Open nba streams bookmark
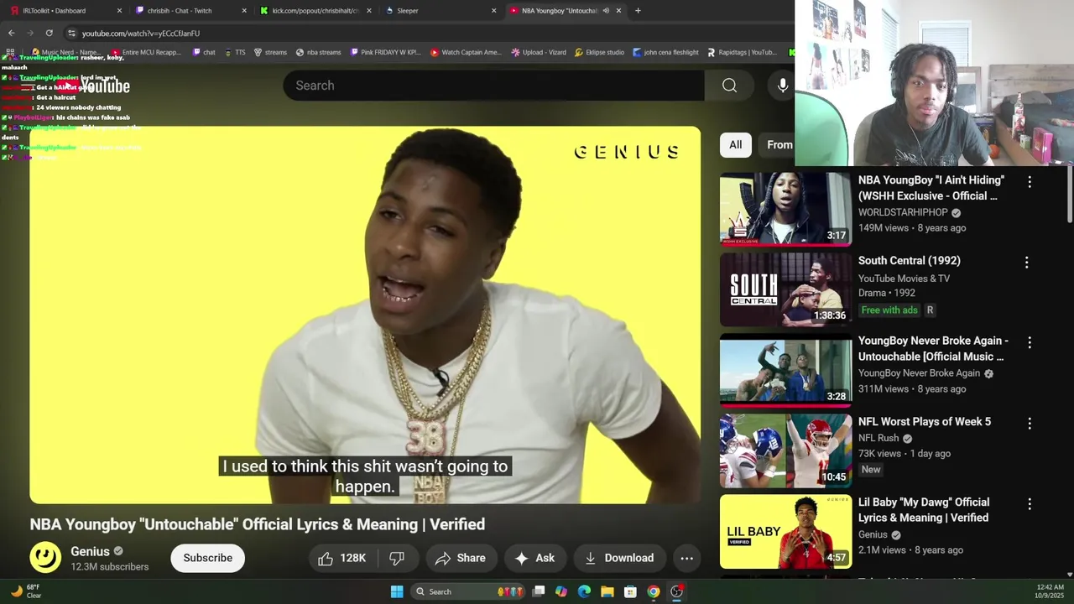1074x604 pixels. pyautogui.click(x=319, y=52)
